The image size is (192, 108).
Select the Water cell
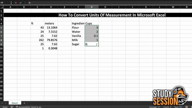pos(78,32)
